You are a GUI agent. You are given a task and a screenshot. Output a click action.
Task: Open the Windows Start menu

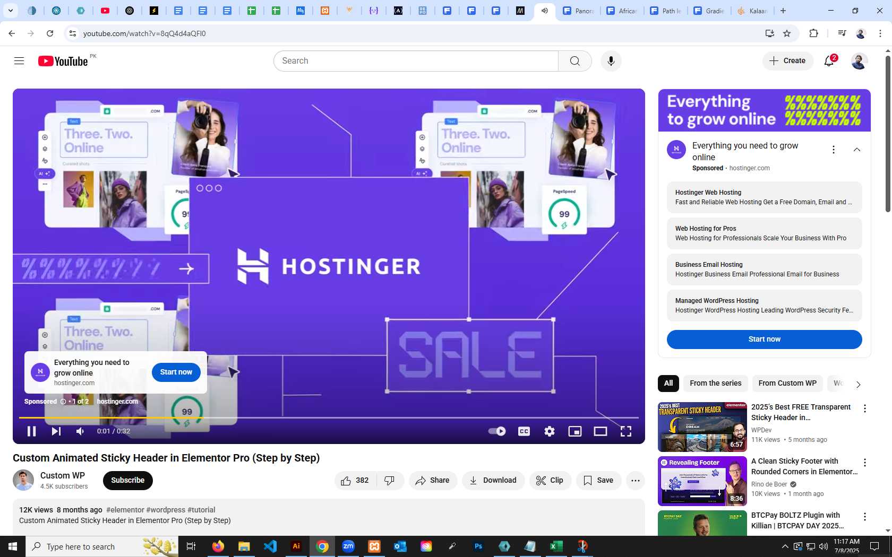(13, 546)
